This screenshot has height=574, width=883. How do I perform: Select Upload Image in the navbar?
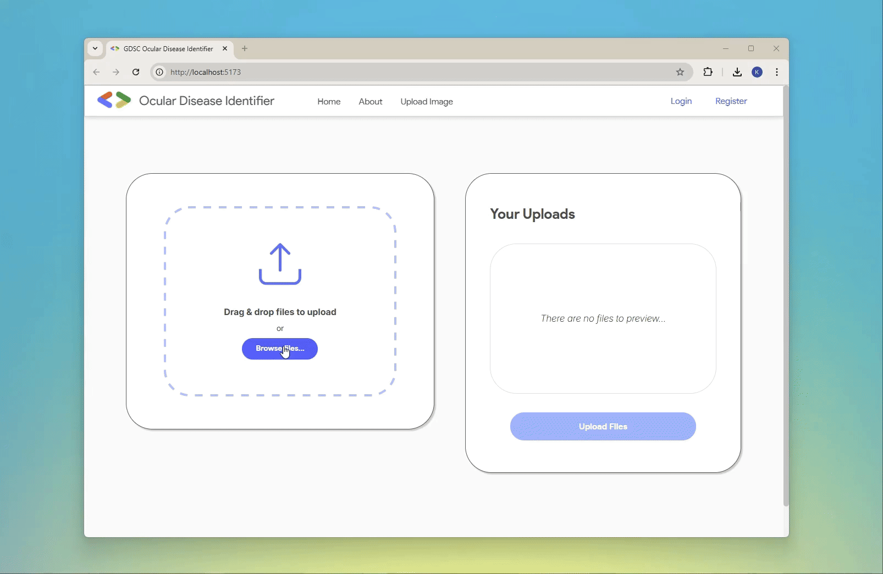pos(427,102)
